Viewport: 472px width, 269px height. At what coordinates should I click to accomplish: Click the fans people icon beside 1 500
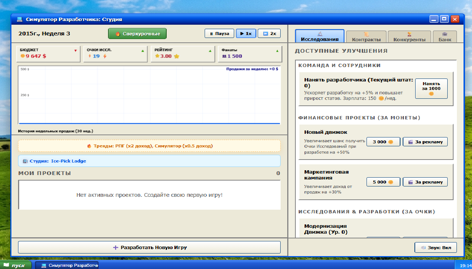[224, 56]
